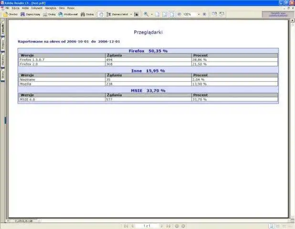Click the Simplify your communications banner
The image size is (295, 229).
278,14
